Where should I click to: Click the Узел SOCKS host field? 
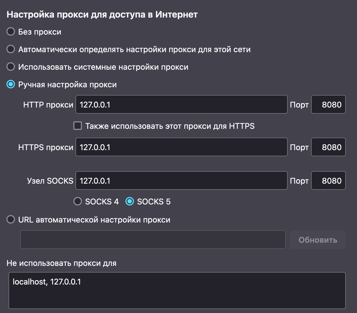point(181,181)
